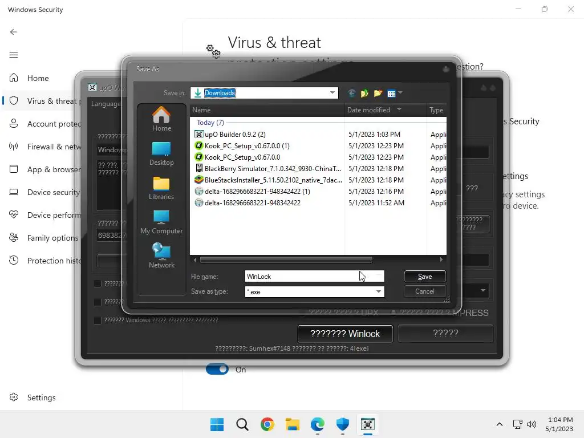This screenshot has height=438, width=584.
Task: Open File Explorer from the taskbar
Action: (293, 424)
